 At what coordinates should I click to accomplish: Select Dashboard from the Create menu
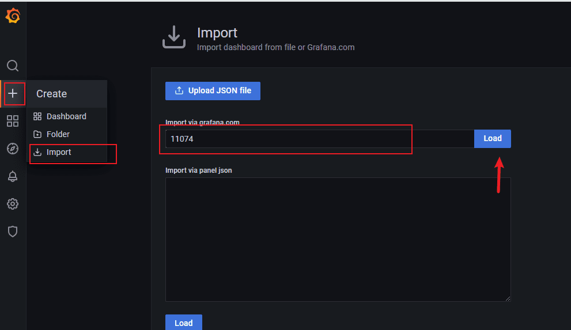[x=66, y=116]
